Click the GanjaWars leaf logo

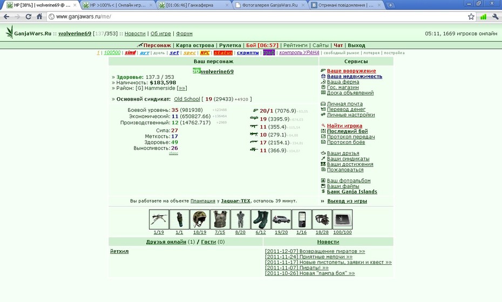pyautogui.click(x=10, y=32)
